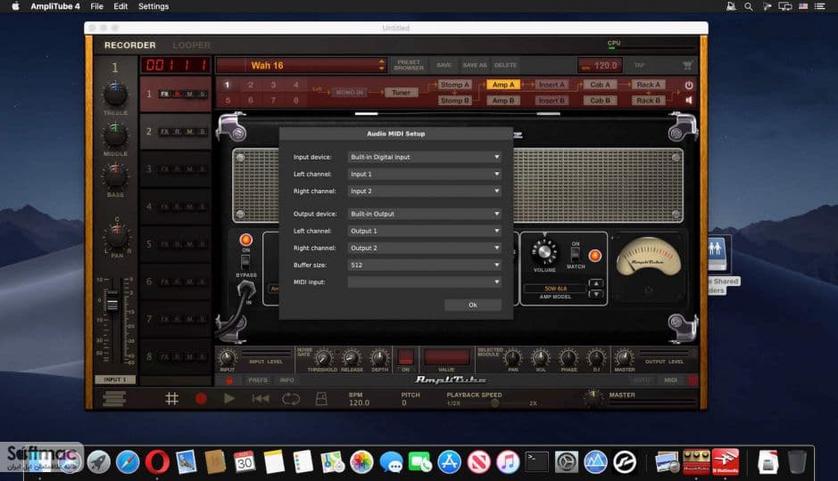838x481 pixels.
Task: Open the MIDI input dropdown
Action: coord(424,282)
